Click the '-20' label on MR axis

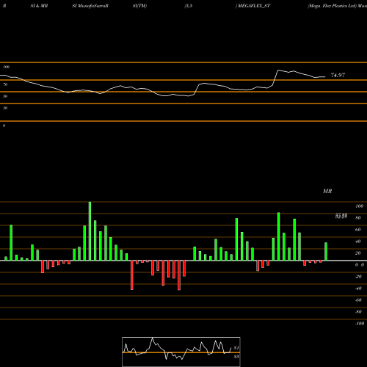[358, 277]
